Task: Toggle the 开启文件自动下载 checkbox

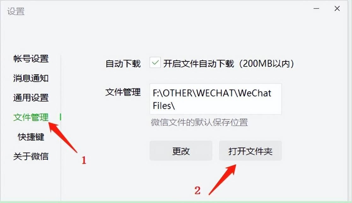Action: (x=155, y=62)
